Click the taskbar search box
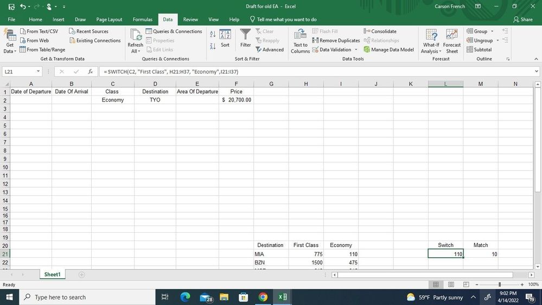This screenshot has width=542, height=305. coord(87,297)
